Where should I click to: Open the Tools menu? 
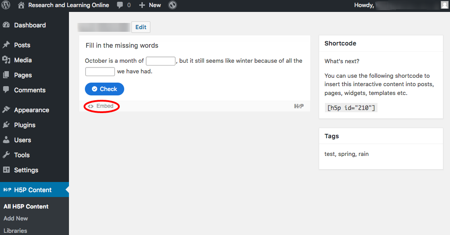[x=22, y=155]
